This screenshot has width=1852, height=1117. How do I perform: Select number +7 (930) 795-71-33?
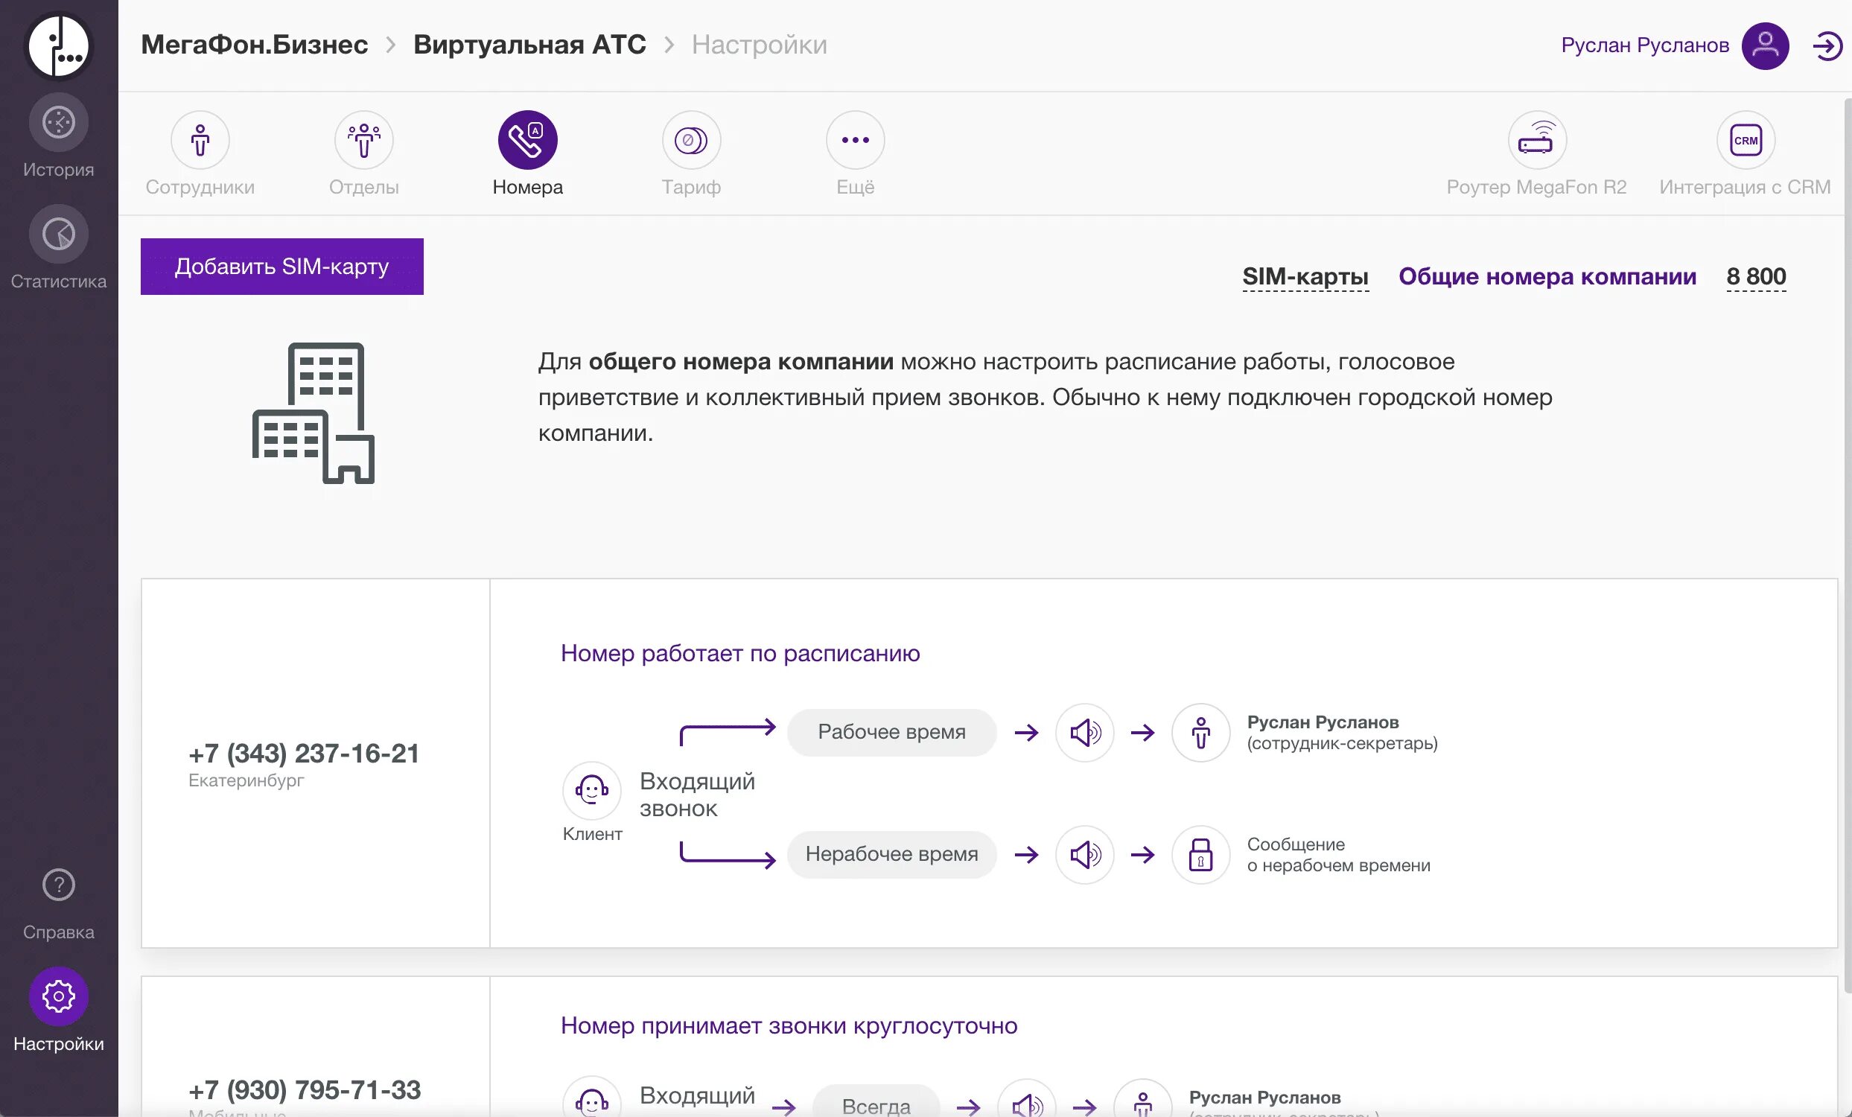[305, 1090]
